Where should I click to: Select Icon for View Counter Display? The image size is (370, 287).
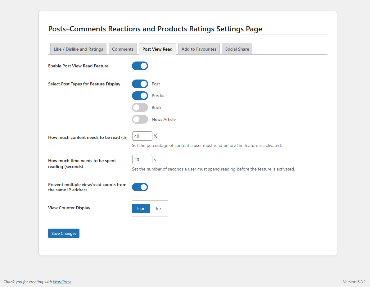pos(141,208)
